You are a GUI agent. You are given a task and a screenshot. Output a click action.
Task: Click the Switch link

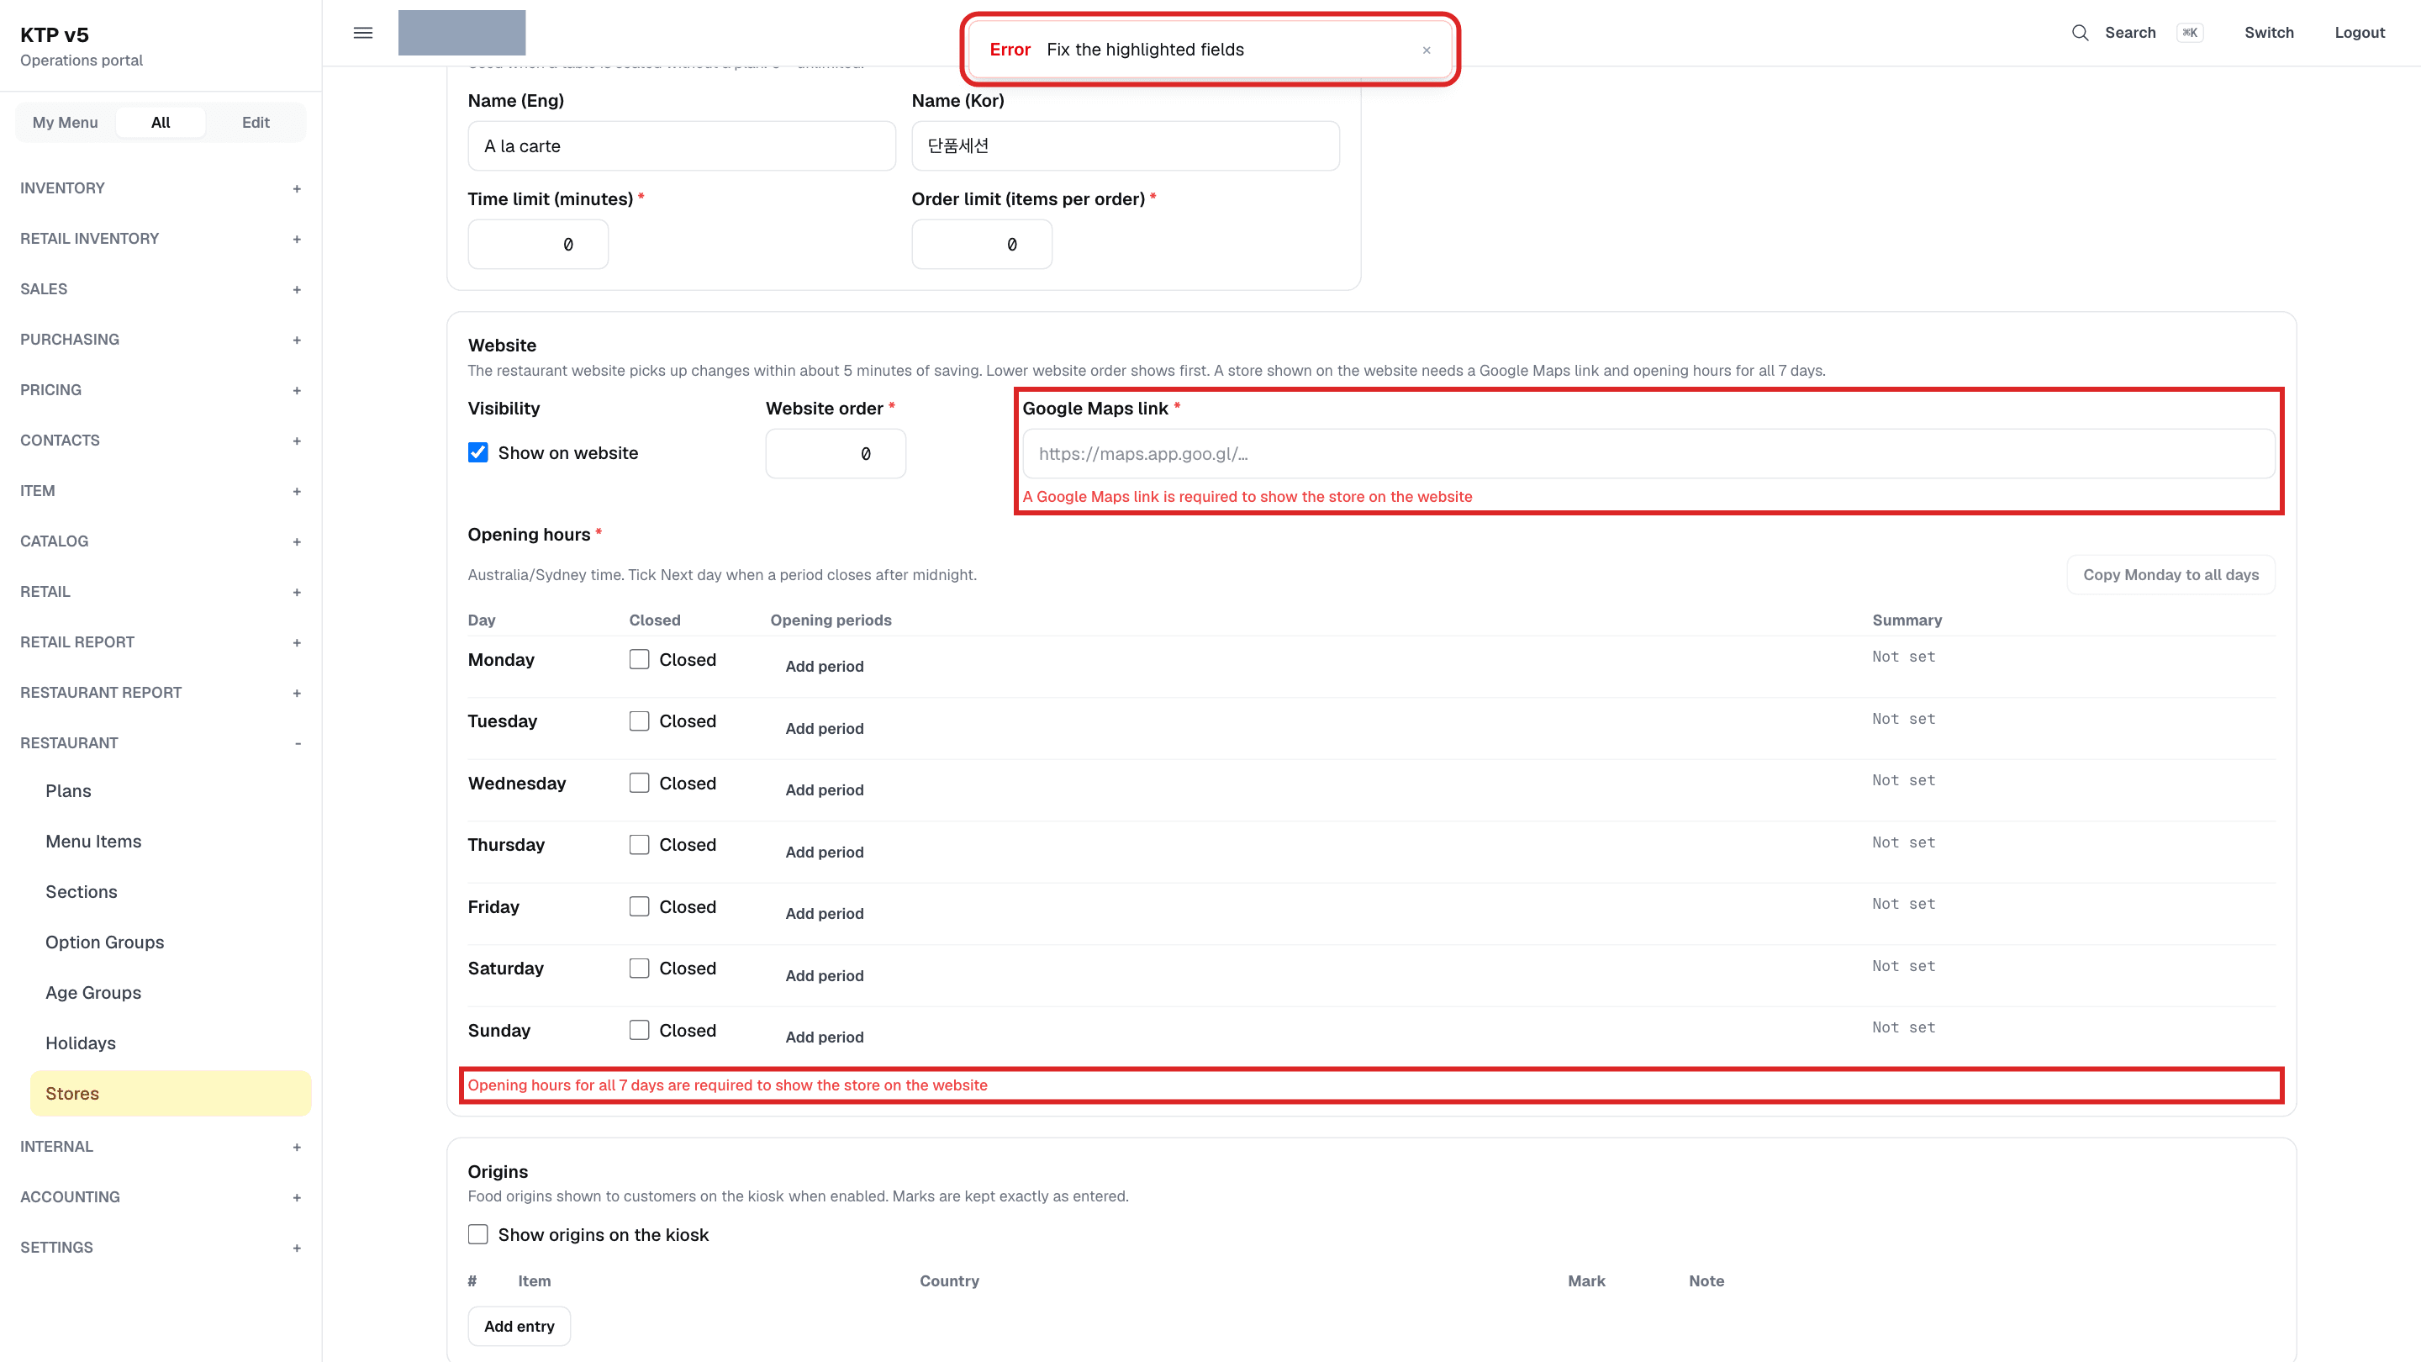2269,33
